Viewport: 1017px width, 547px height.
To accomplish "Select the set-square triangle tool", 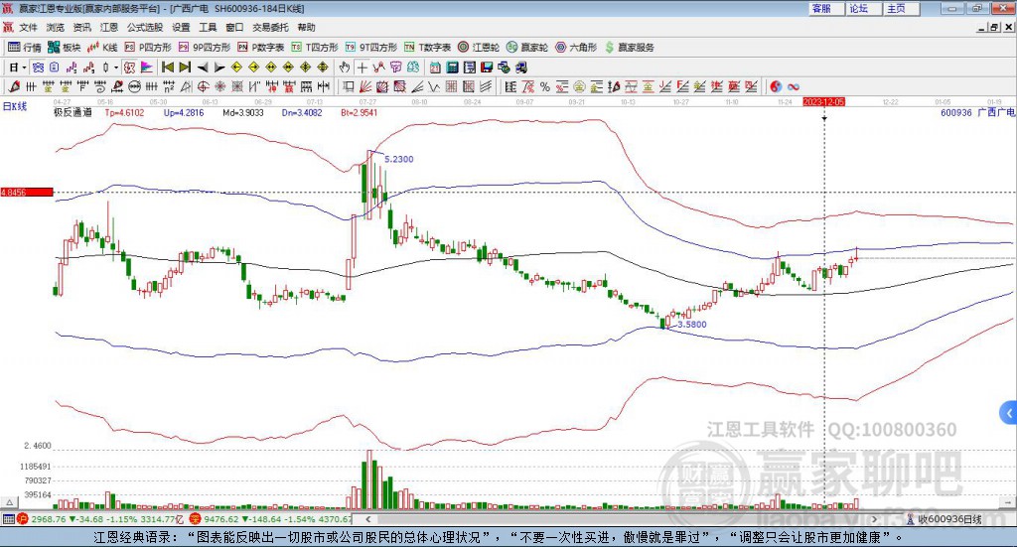I will (186, 86).
